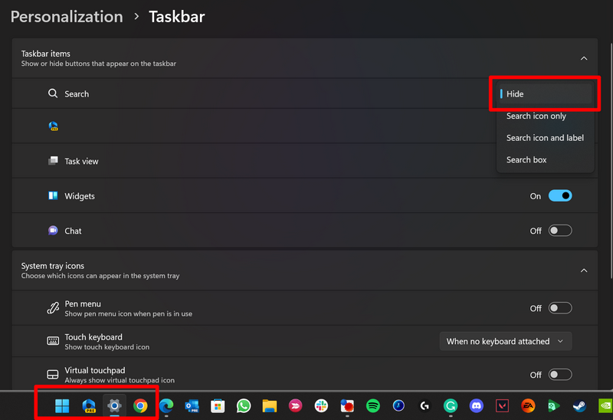
Task: Enable the Chat toggle
Action: (x=559, y=231)
